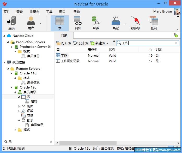Clear the tree search with its X icon
The width and height of the screenshot is (182, 153).
[51, 142]
